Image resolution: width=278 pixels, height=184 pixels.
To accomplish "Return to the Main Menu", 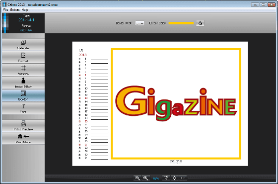I will coord(23,138).
